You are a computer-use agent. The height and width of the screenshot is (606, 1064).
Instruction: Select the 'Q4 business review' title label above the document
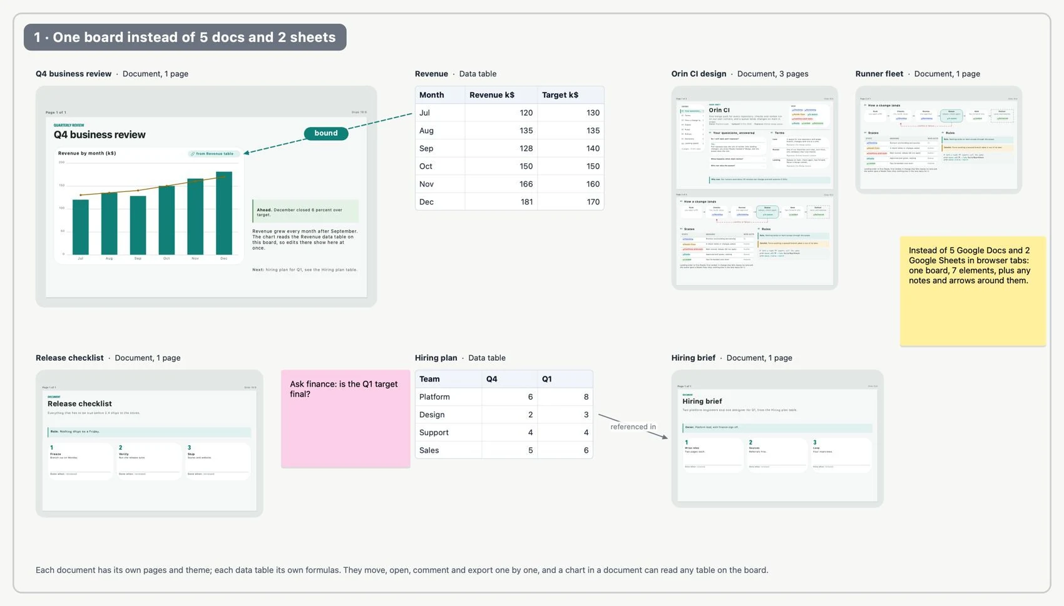(x=73, y=74)
